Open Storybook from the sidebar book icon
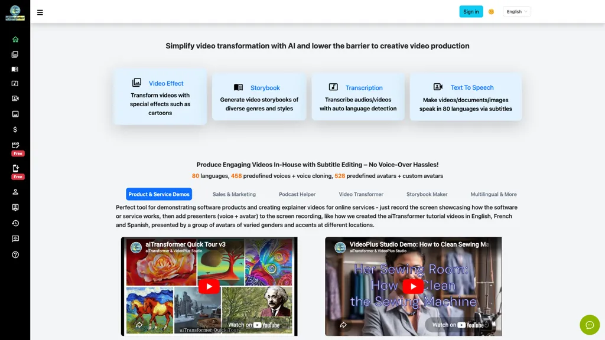Image resolution: width=605 pixels, height=340 pixels. click(x=15, y=69)
